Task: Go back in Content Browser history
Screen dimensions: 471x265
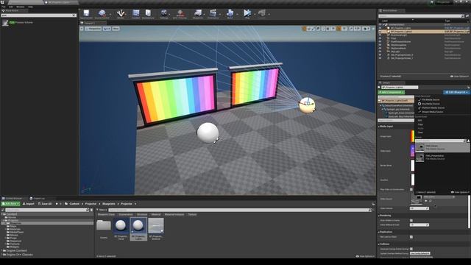Action: pos(57,204)
